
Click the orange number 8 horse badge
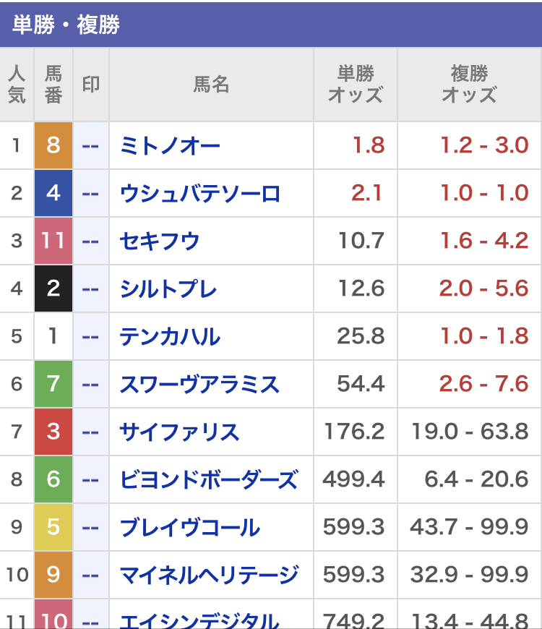[x=53, y=145]
